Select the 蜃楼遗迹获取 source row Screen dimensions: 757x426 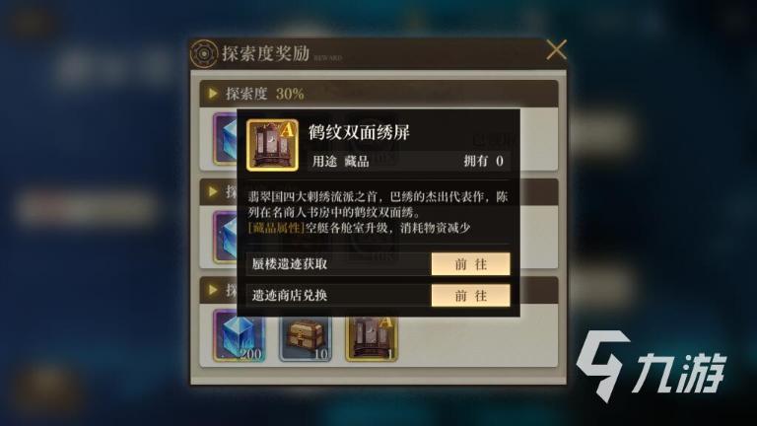(x=378, y=264)
